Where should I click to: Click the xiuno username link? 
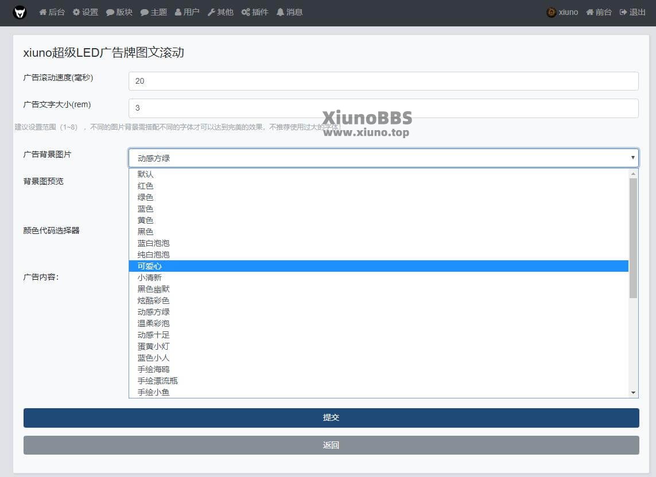[x=568, y=12]
